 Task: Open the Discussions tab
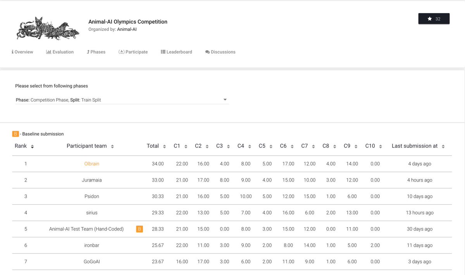point(220,52)
